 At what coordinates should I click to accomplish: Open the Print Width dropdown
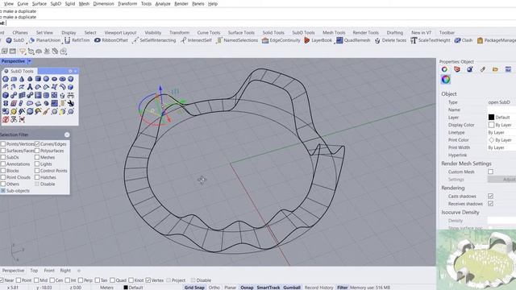[x=501, y=147]
